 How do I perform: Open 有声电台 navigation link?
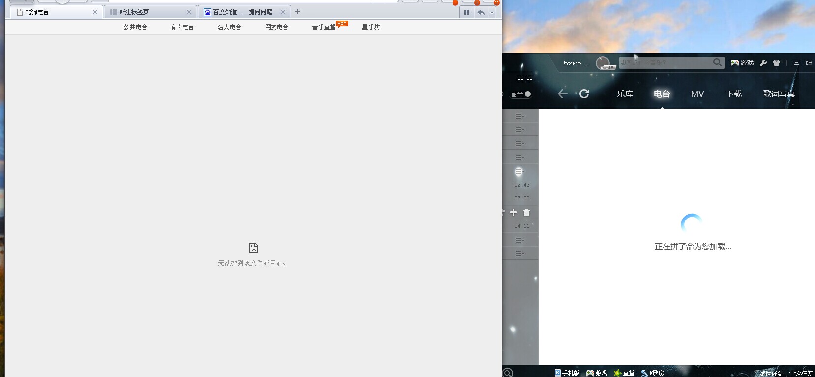(x=182, y=27)
